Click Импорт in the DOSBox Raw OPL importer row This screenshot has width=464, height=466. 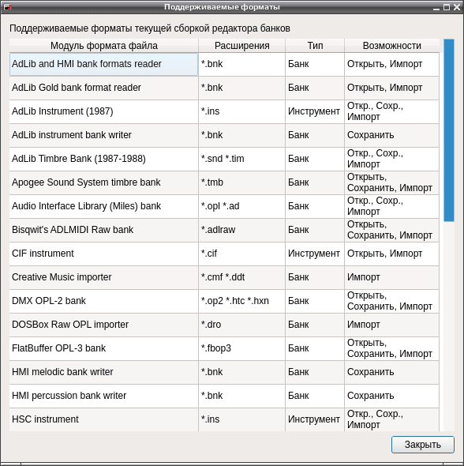point(392,325)
